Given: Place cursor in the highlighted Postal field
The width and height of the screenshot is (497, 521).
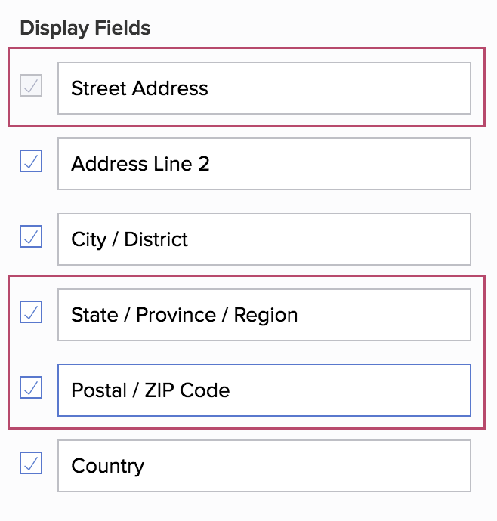Looking at the screenshot, I should (x=264, y=390).
